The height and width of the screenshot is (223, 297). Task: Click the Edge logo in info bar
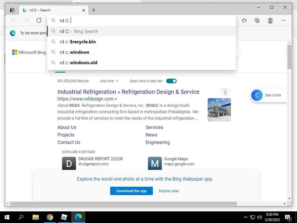[x=13, y=33]
